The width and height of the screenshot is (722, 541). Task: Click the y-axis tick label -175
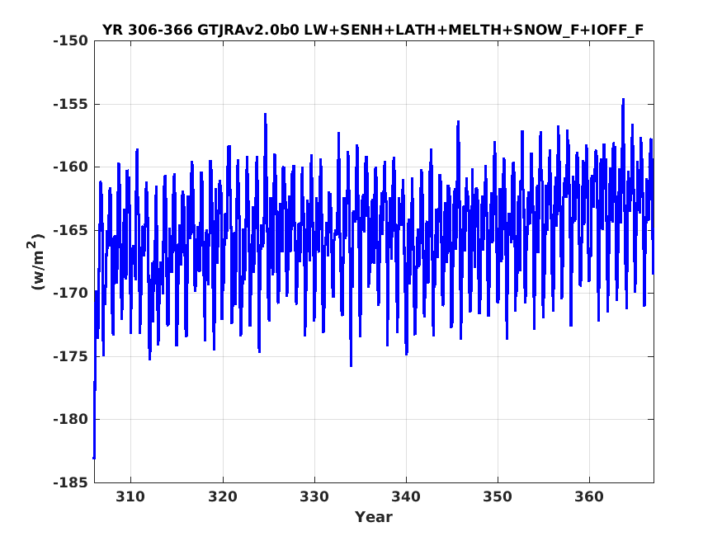coord(70,356)
